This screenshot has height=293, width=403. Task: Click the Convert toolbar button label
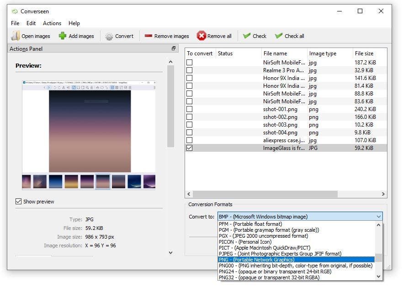coord(124,36)
